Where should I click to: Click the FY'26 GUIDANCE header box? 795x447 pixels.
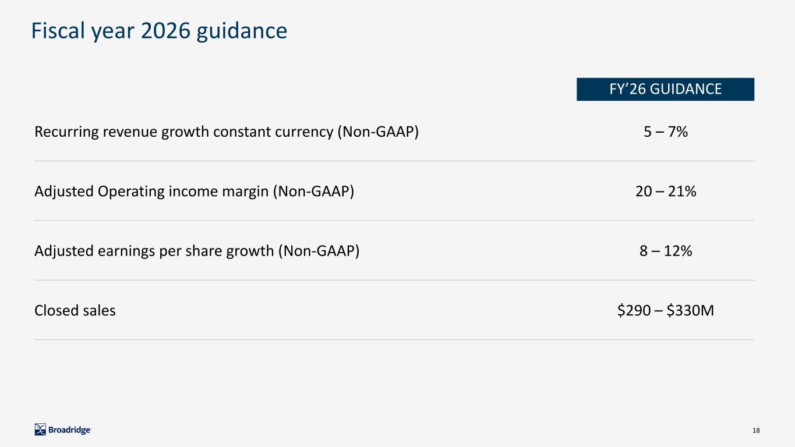click(x=665, y=89)
